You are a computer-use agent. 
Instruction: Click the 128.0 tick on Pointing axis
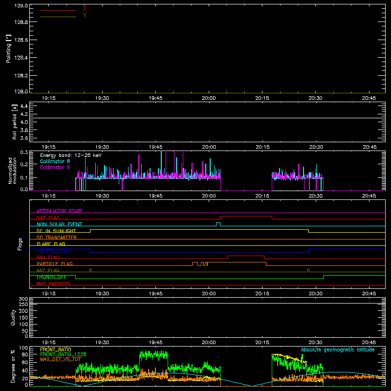[21, 91]
